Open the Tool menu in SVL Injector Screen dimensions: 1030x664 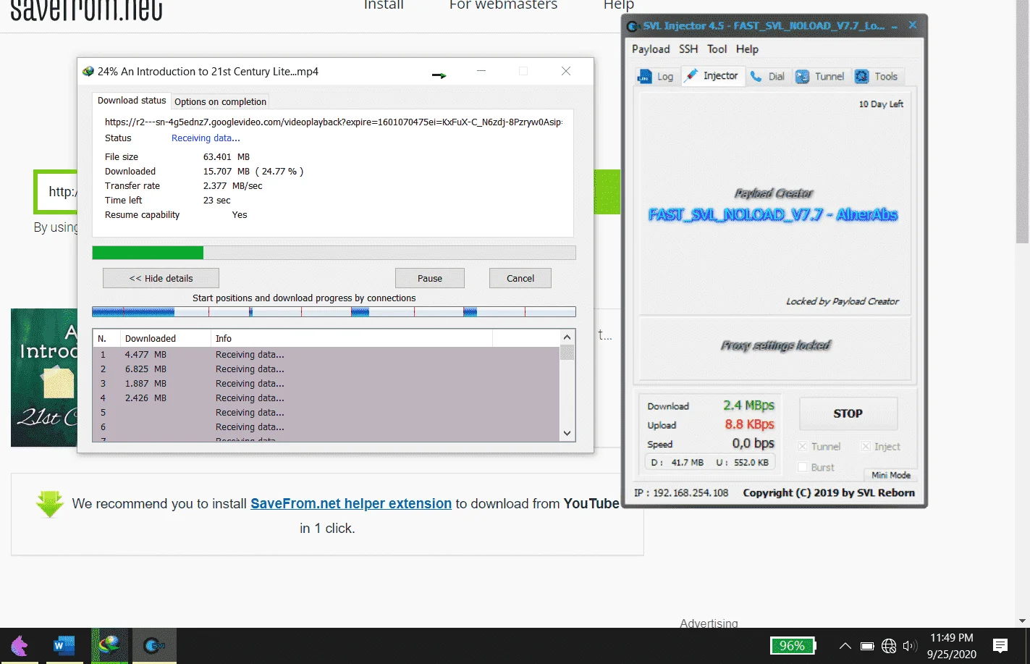point(717,49)
